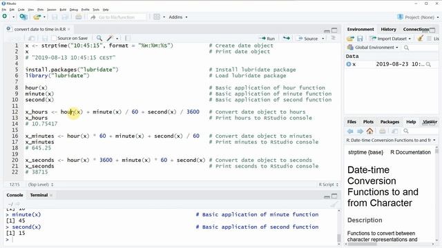
Task: Click the Find/Replace magnifier icon in editor
Action: [99, 38]
